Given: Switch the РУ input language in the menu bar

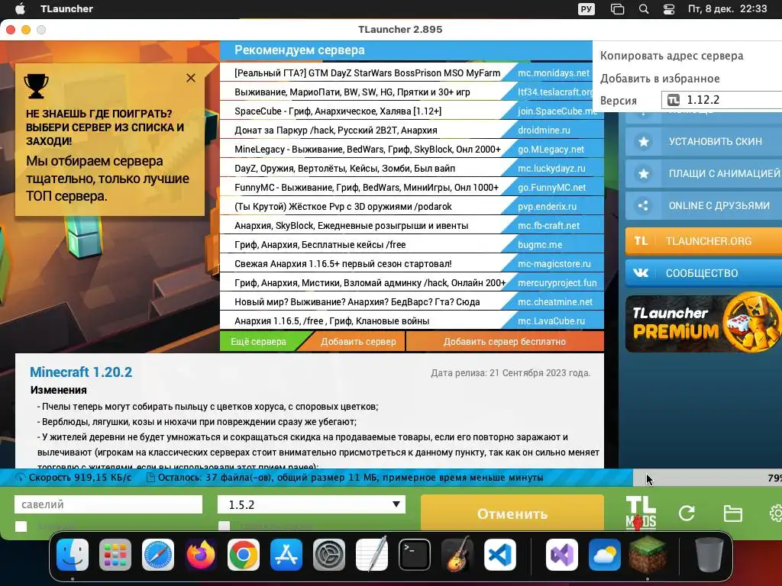Looking at the screenshot, I should (x=586, y=9).
